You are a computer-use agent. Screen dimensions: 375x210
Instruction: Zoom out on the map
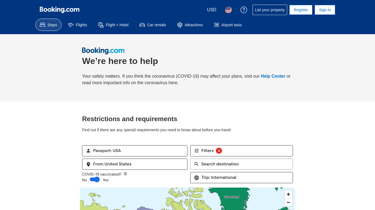(x=288, y=202)
